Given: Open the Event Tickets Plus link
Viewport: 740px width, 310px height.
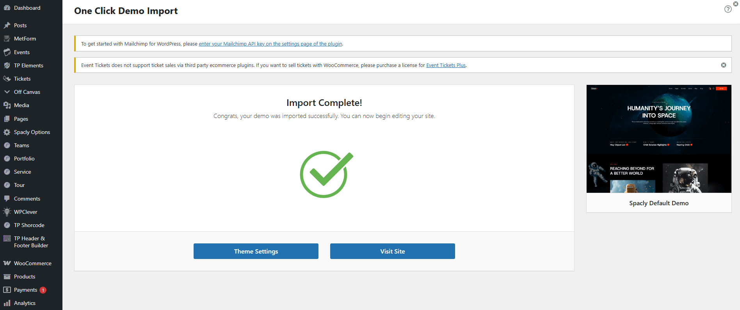Looking at the screenshot, I should click(x=446, y=65).
